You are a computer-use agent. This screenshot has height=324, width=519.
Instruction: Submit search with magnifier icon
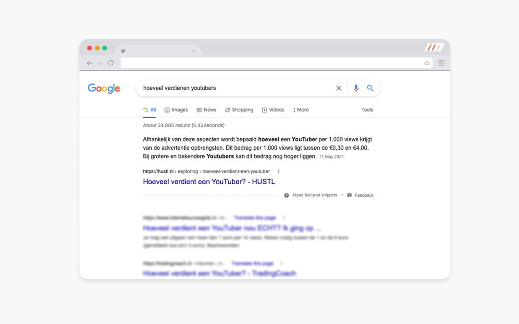370,88
